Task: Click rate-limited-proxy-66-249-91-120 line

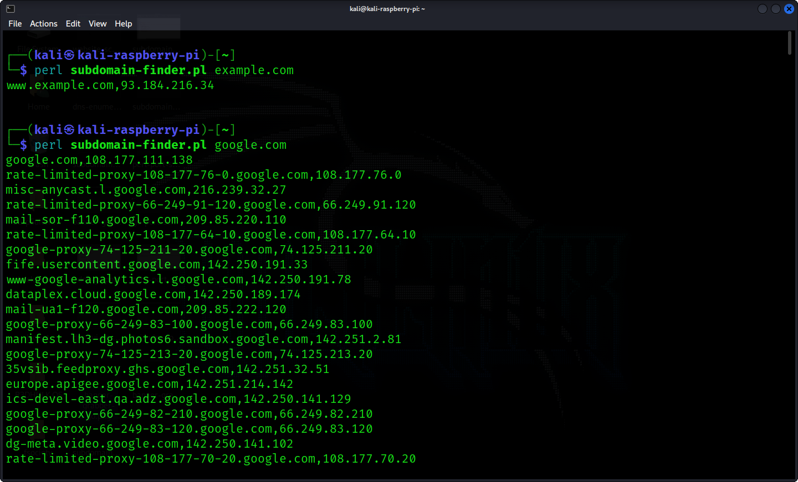Action: [x=211, y=205]
